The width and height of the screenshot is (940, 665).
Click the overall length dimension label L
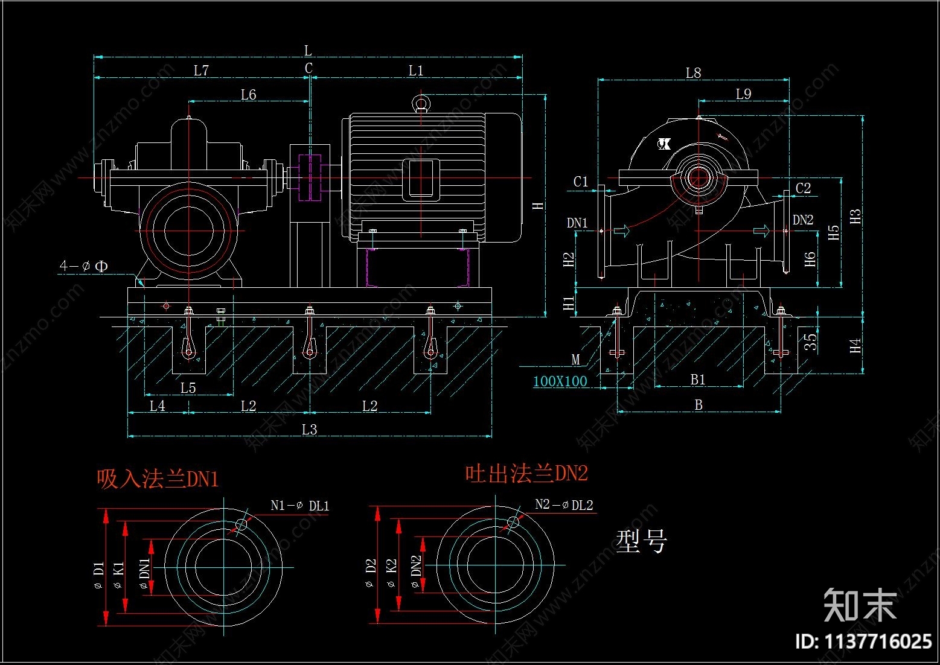(x=308, y=51)
